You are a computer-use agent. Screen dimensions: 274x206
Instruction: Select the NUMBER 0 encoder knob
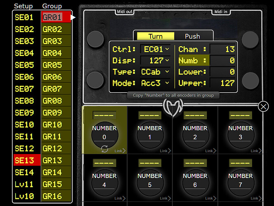pyautogui.click(x=105, y=135)
